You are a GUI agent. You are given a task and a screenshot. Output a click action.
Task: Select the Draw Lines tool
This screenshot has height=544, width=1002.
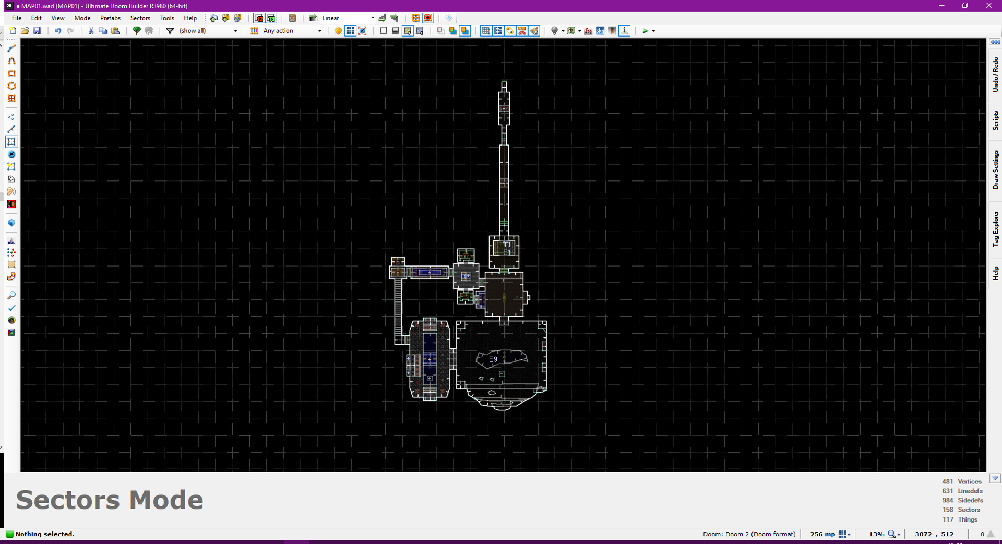coord(11,49)
